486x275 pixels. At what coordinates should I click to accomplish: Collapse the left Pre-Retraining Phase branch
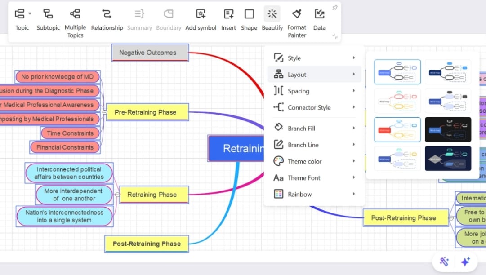tap(105, 112)
